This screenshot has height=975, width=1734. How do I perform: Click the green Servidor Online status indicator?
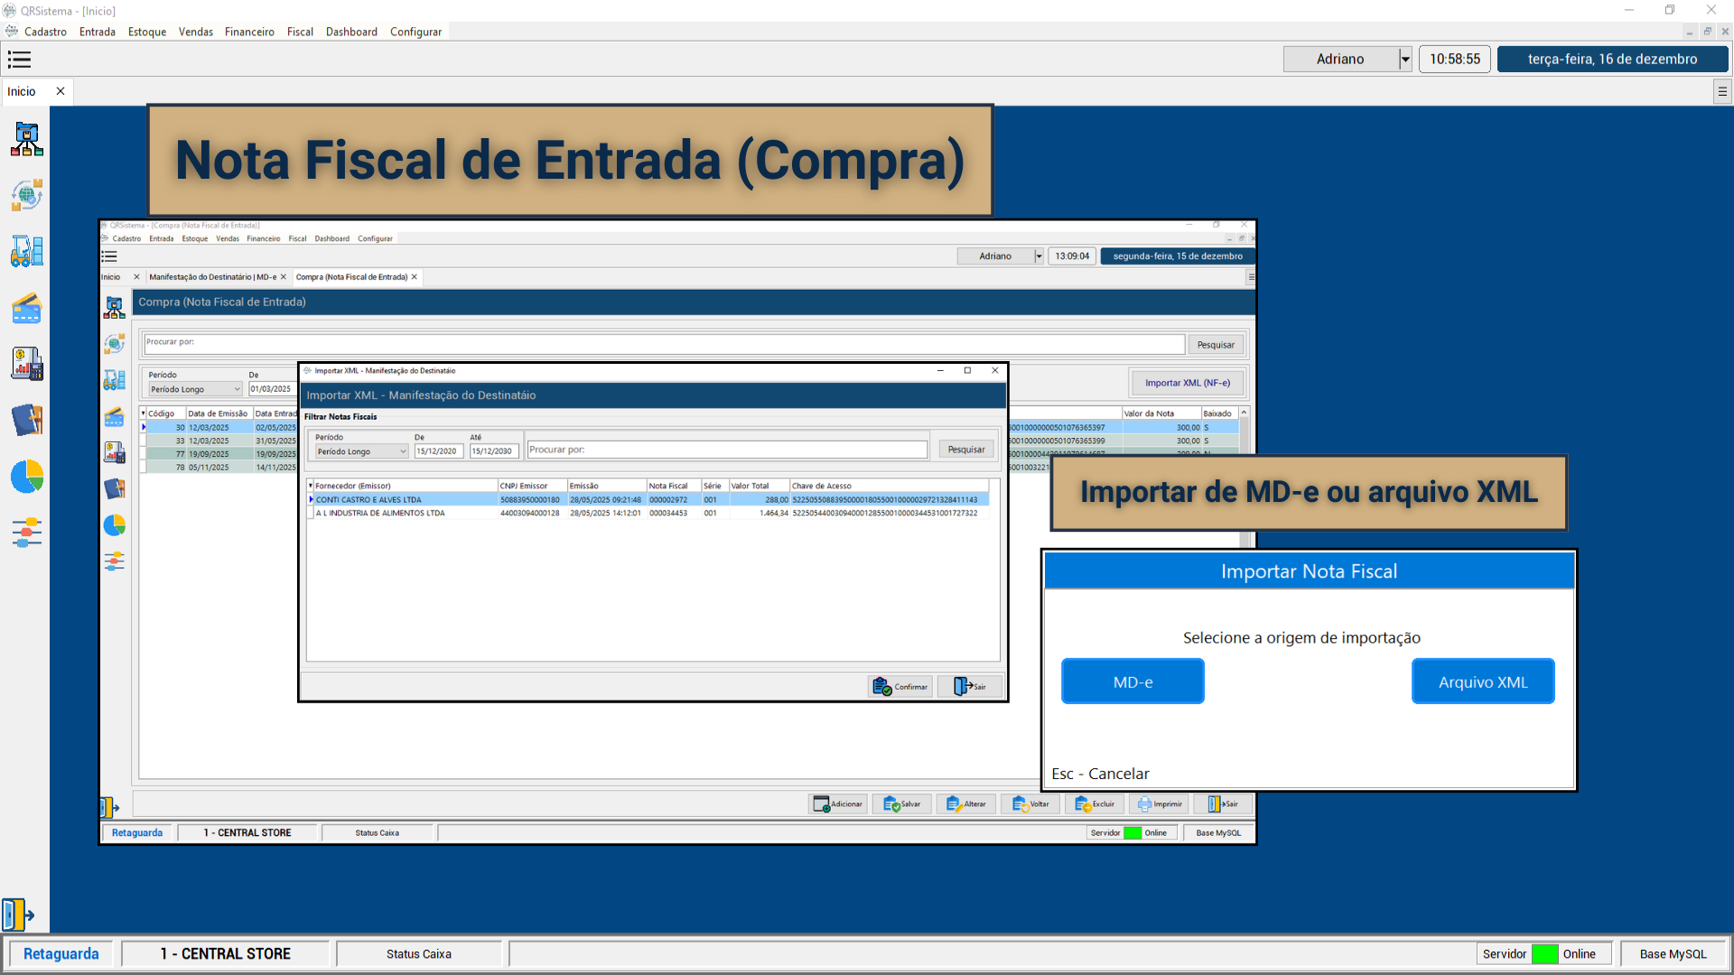pos(1546,953)
